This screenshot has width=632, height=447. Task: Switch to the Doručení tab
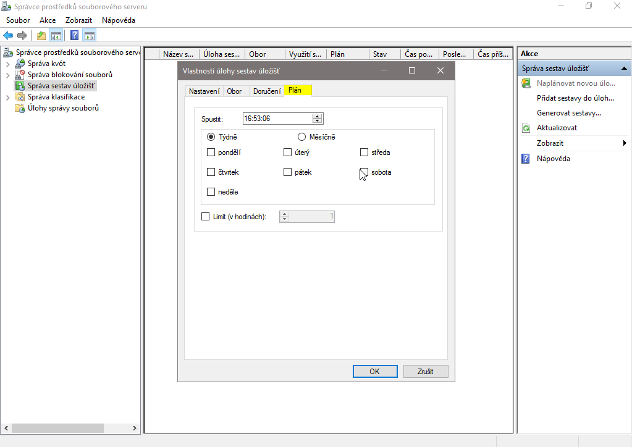(x=266, y=91)
